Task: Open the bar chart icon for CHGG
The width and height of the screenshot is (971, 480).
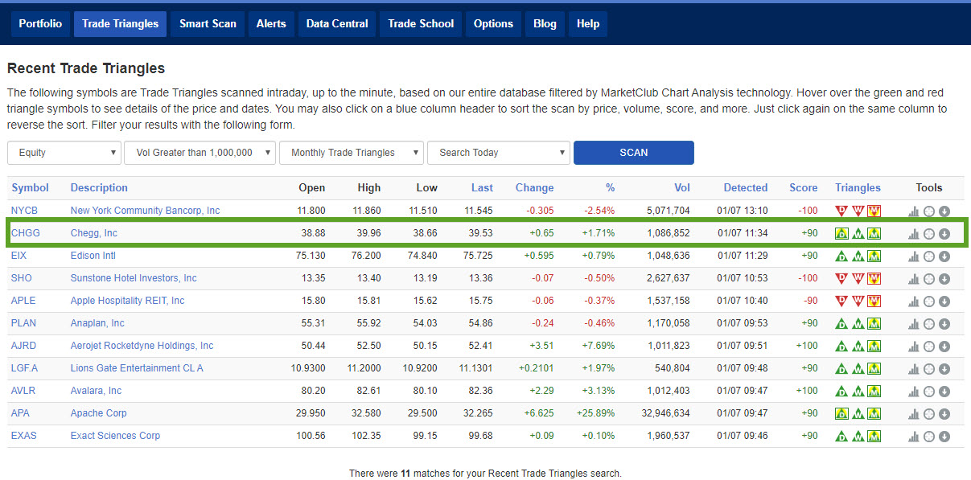Action: tap(913, 234)
